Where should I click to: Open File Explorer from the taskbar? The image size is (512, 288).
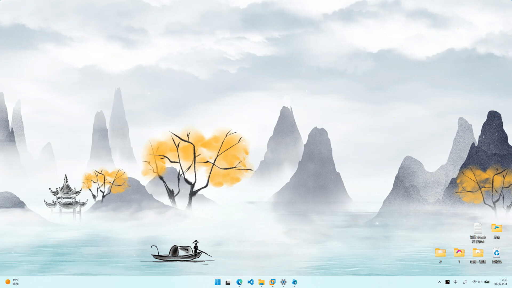[x=261, y=282]
